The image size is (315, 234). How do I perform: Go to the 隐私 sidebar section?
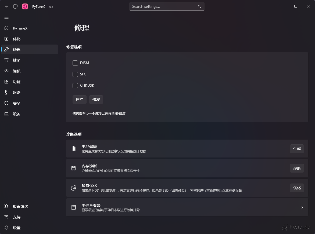pyautogui.click(x=17, y=71)
